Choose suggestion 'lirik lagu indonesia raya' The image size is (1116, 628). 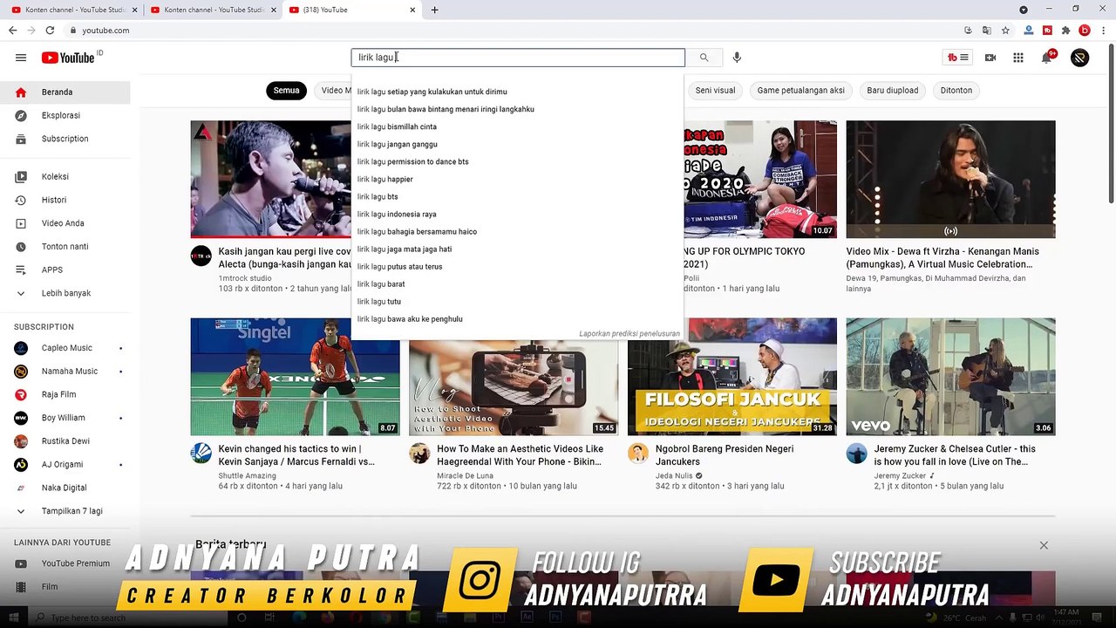518,214
